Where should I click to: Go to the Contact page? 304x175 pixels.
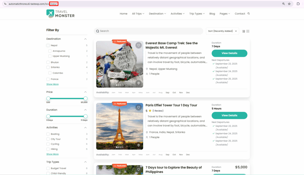pos(240,14)
